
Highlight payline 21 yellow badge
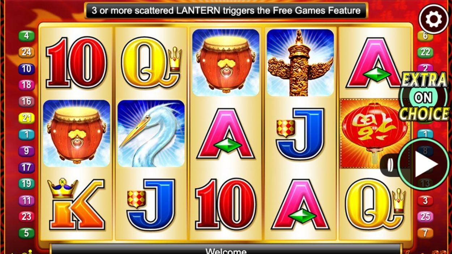pyautogui.click(x=26, y=118)
